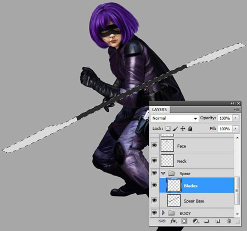The width and height of the screenshot is (247, 231).
Task: Click the BODY group folder icon
Action: (171, 213)
